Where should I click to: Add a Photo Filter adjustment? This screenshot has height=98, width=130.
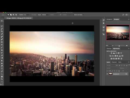point(118,56)
